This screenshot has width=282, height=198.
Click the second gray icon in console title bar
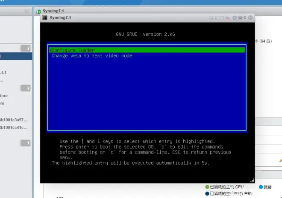(x=217, y=18)
